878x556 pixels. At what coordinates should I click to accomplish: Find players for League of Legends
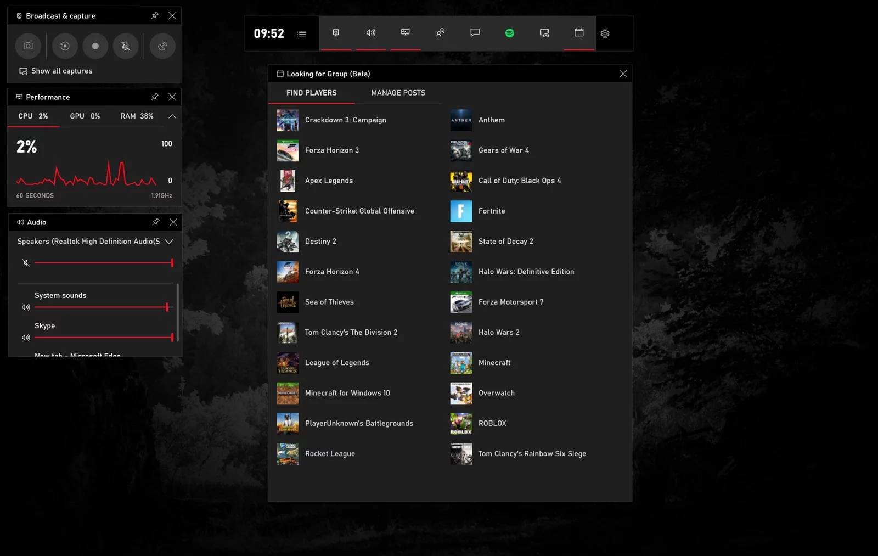(323, 363)
